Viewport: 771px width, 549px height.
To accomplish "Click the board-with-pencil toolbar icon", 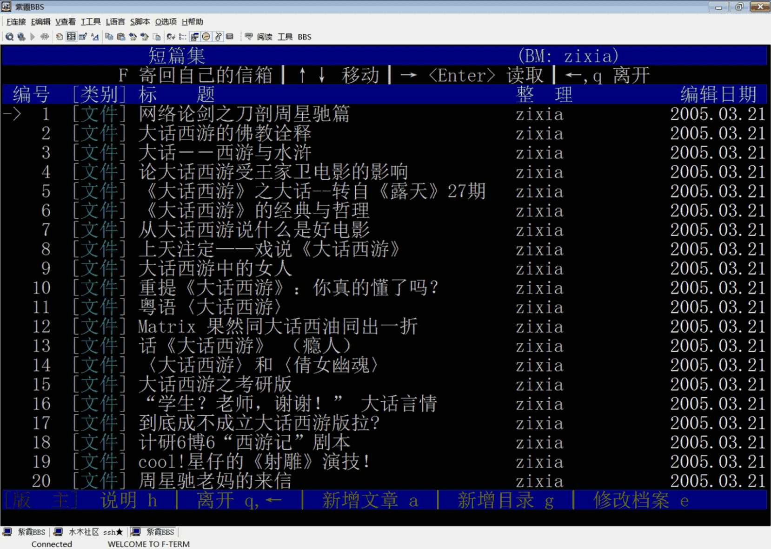I will 83,37.
